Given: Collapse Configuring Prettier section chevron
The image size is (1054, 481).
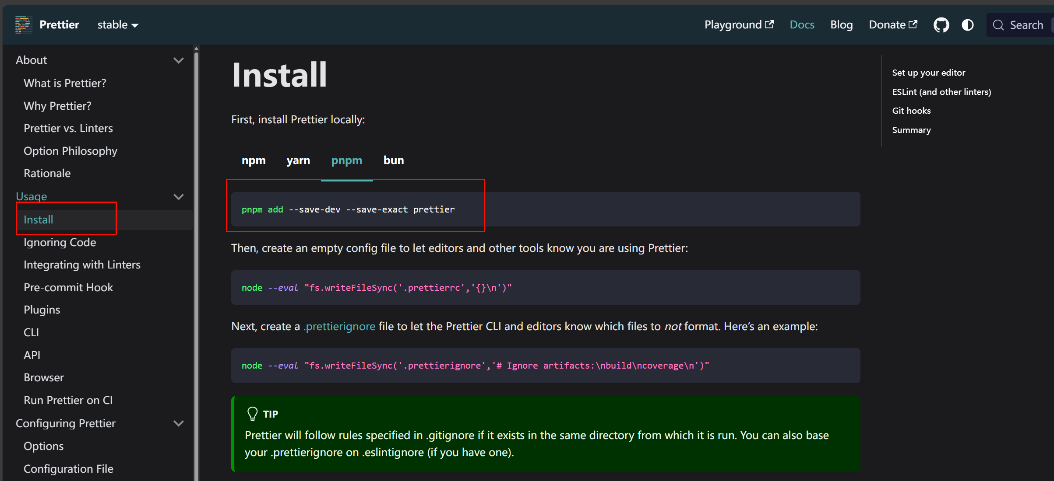Looking at the screenshot, I should click(x=178, y=423).
